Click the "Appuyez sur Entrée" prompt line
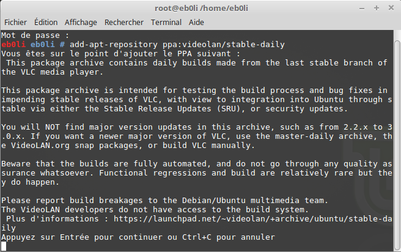Viewport: 401px width, 252px height. point(138,237)
